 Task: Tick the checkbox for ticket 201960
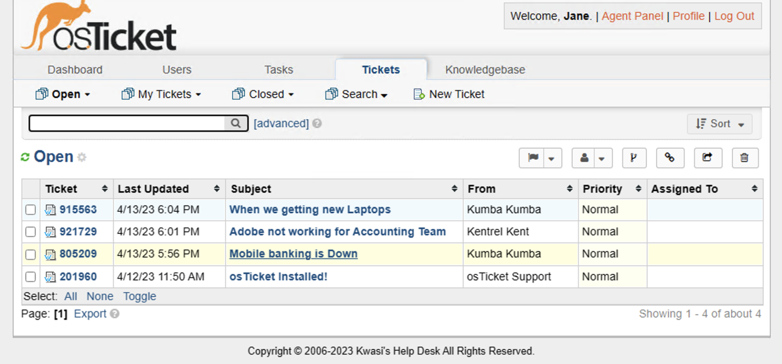30,277
